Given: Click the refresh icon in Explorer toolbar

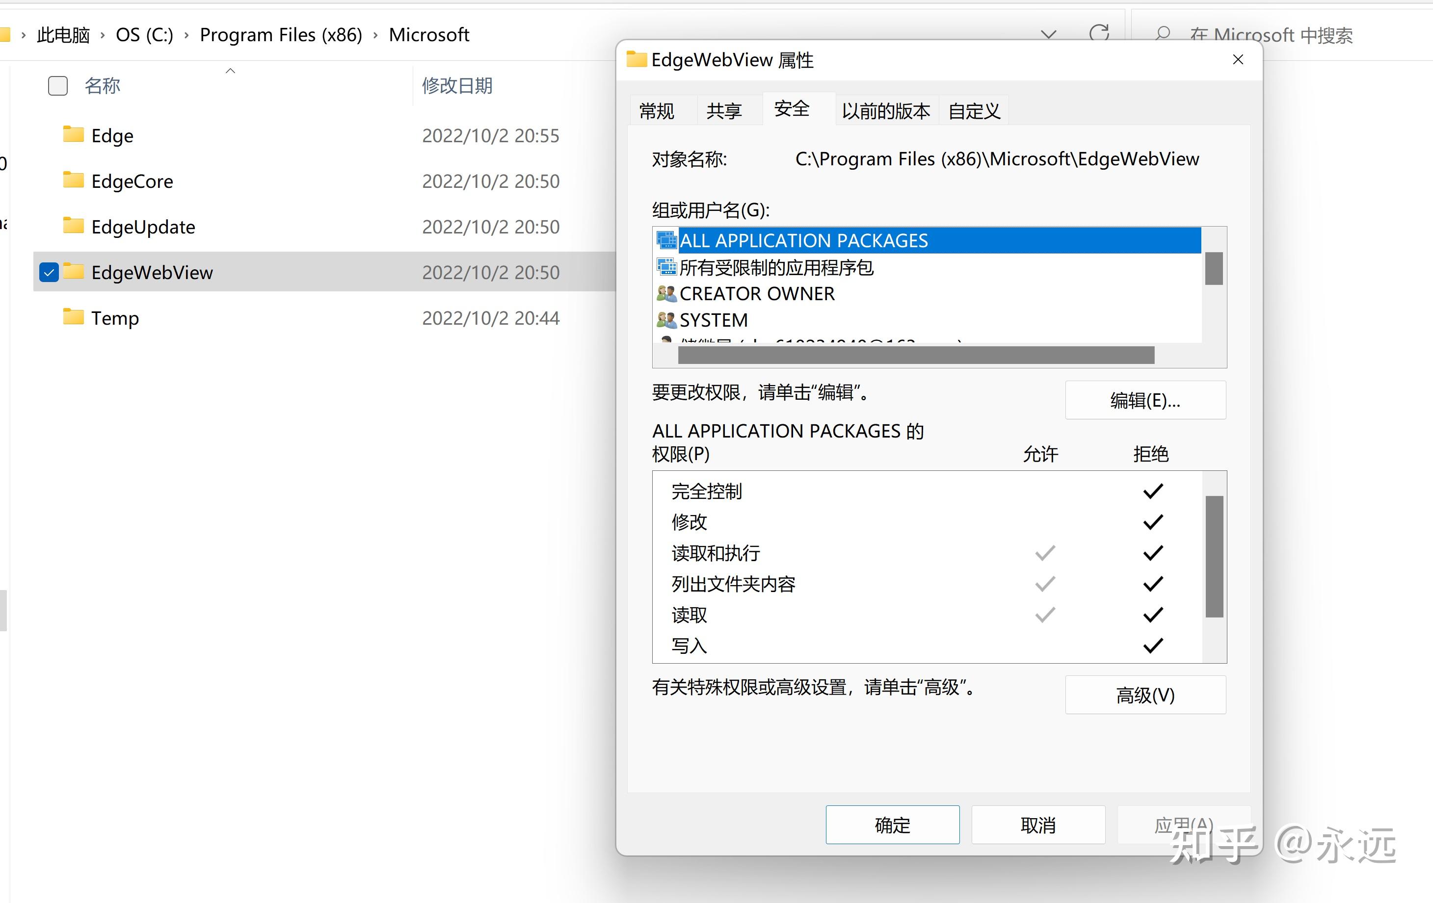Looking at the screenshot, I should (1100, 34).
